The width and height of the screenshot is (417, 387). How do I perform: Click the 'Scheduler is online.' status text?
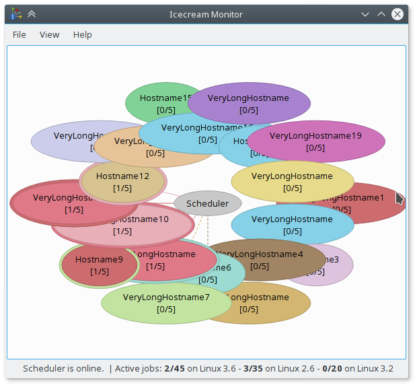(63, 368)
